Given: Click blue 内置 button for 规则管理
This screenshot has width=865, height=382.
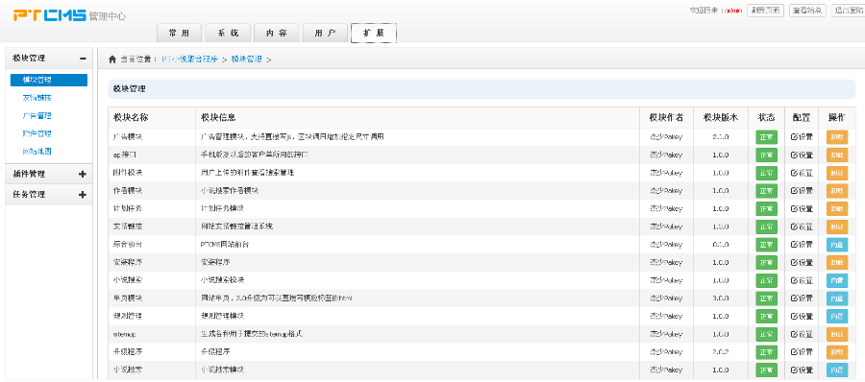Looking at the screenshot, I should click(x=837, y=317).
